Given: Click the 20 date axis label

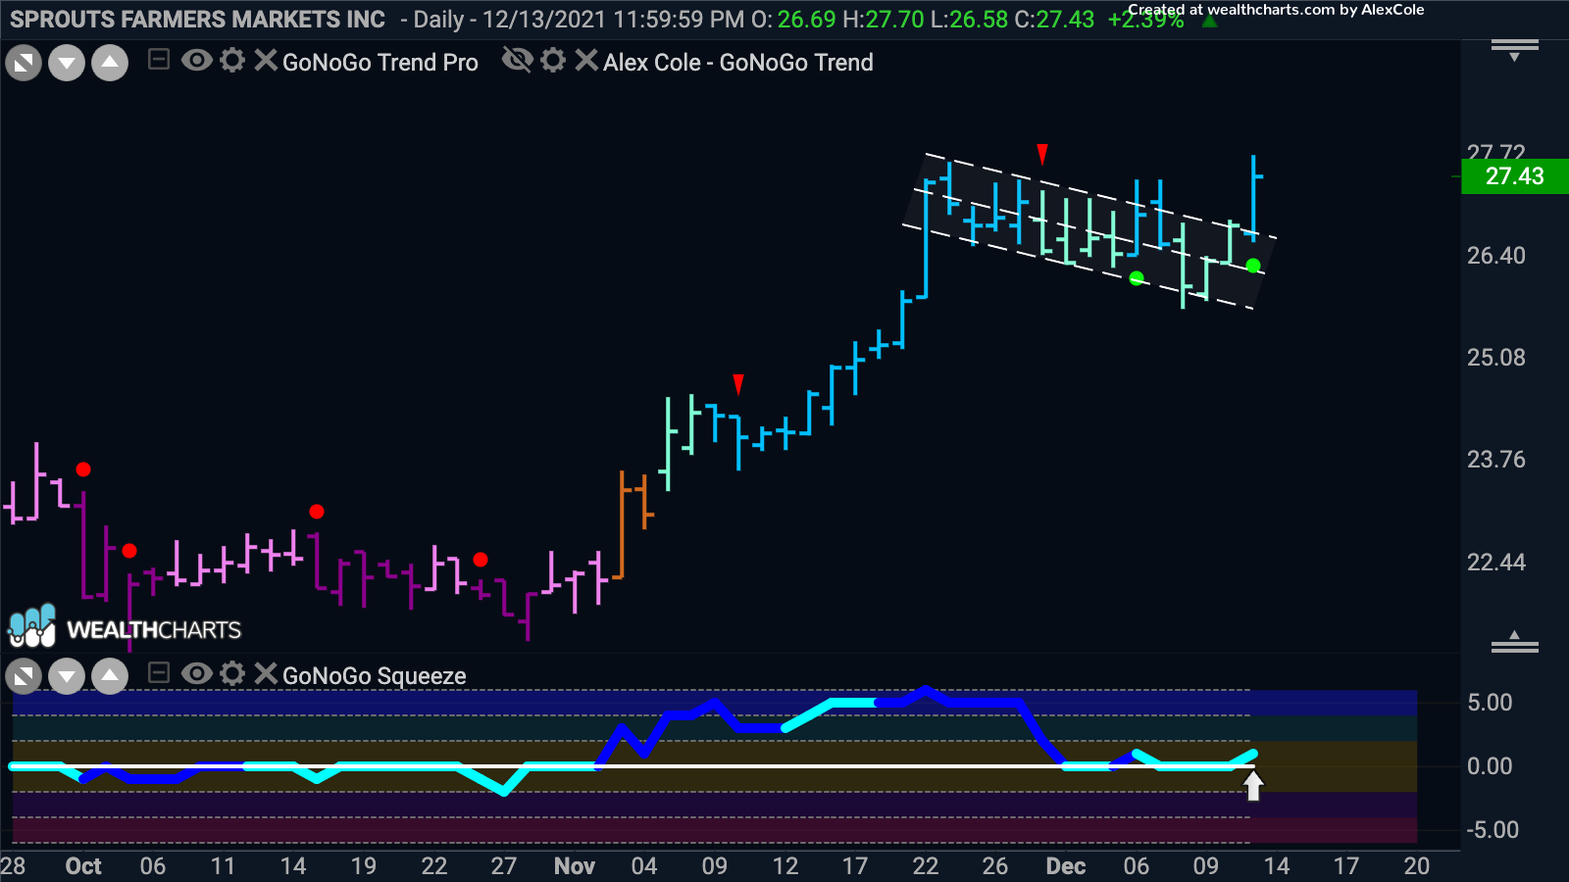Looking at the screenshot, I should pyautogui.click(x=1417, y=866).
